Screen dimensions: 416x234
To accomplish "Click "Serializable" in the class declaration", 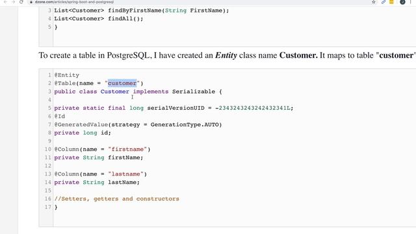I will pos(194,92).
